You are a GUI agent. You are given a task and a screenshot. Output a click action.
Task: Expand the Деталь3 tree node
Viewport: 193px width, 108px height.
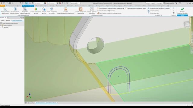pos(1,27)
